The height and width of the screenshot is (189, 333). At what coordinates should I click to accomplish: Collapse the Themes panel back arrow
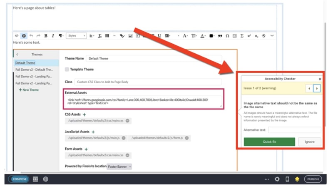pos(17,55)
